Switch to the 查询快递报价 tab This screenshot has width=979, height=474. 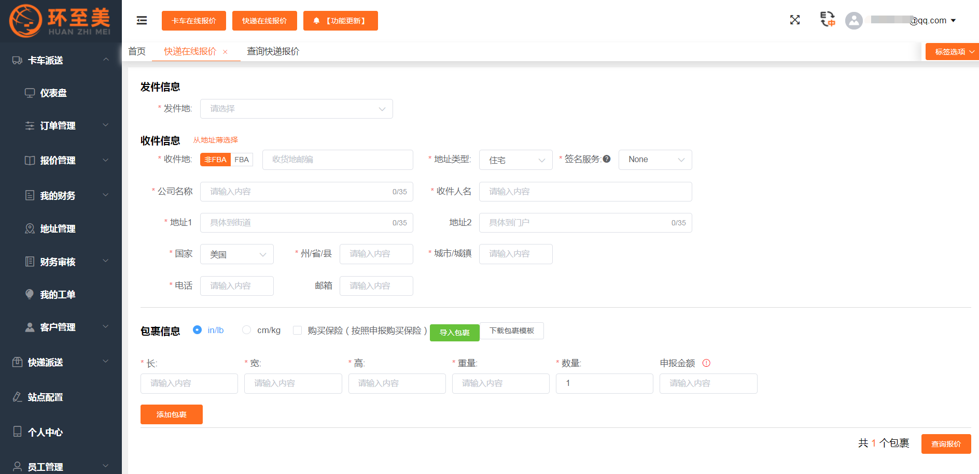pyautogui.click(x=273, y=51)
